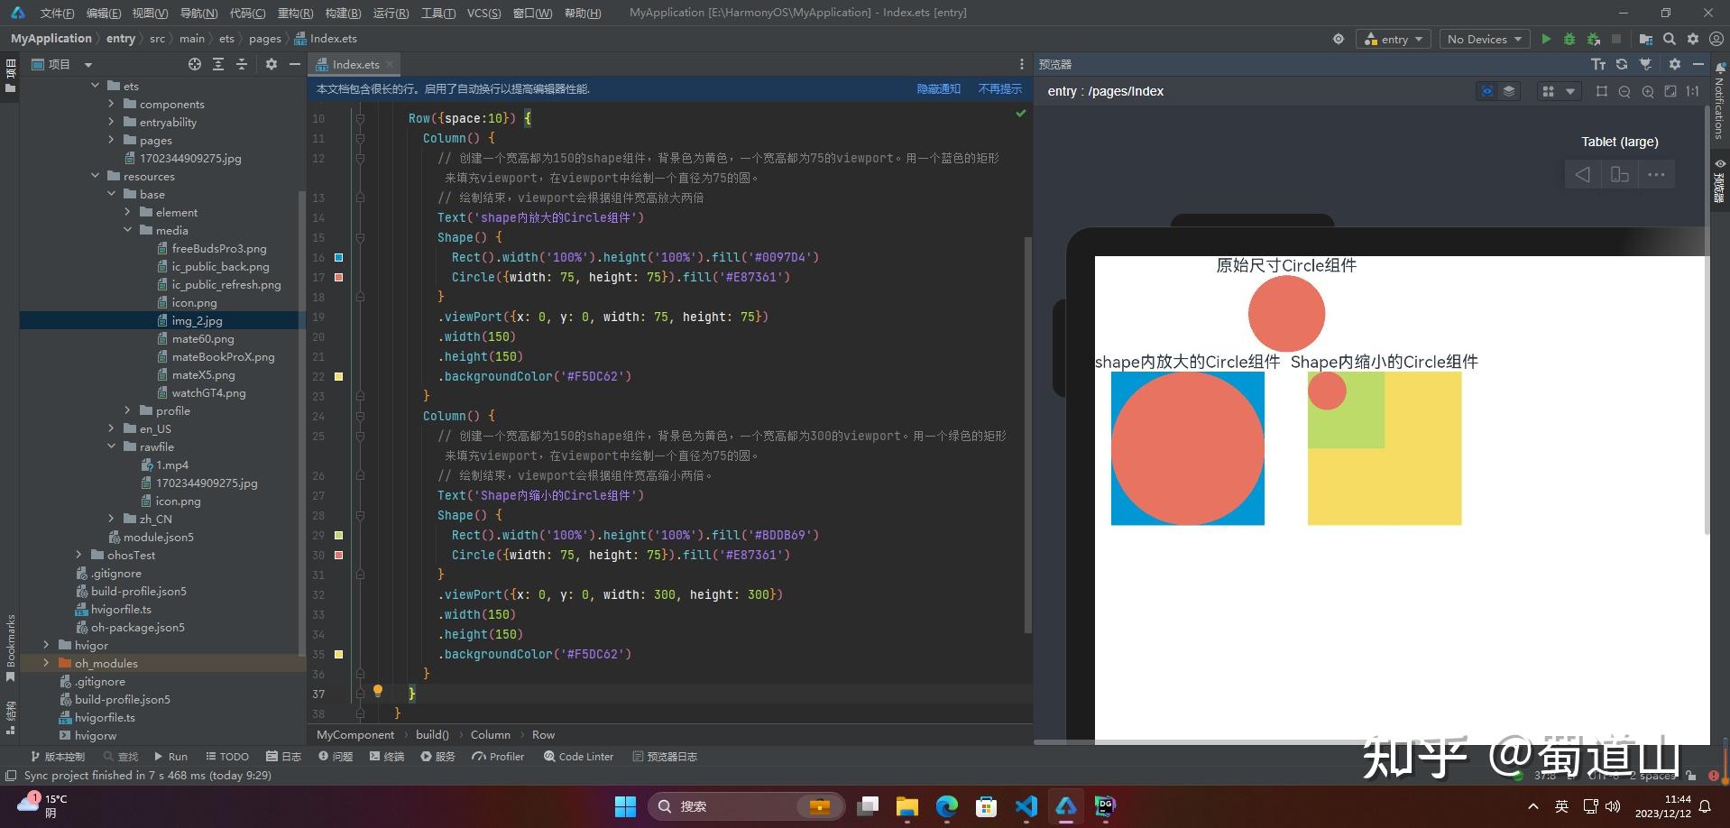1730x828 pixels.
Task: Toggle the inspector eye in previewer
Action: coord(1486,91)
